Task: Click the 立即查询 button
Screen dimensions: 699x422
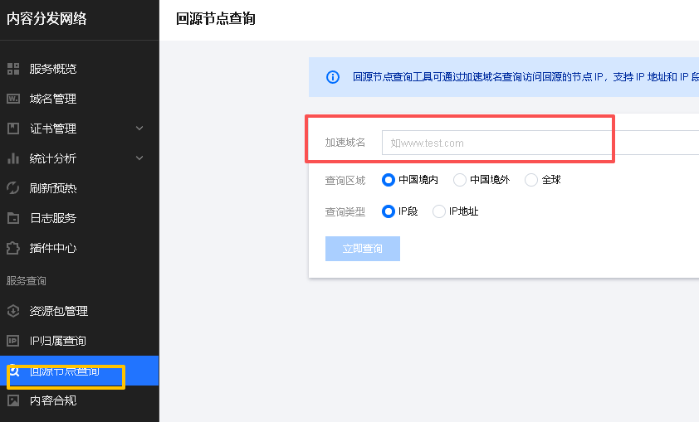Action: (x=363, y=249)
